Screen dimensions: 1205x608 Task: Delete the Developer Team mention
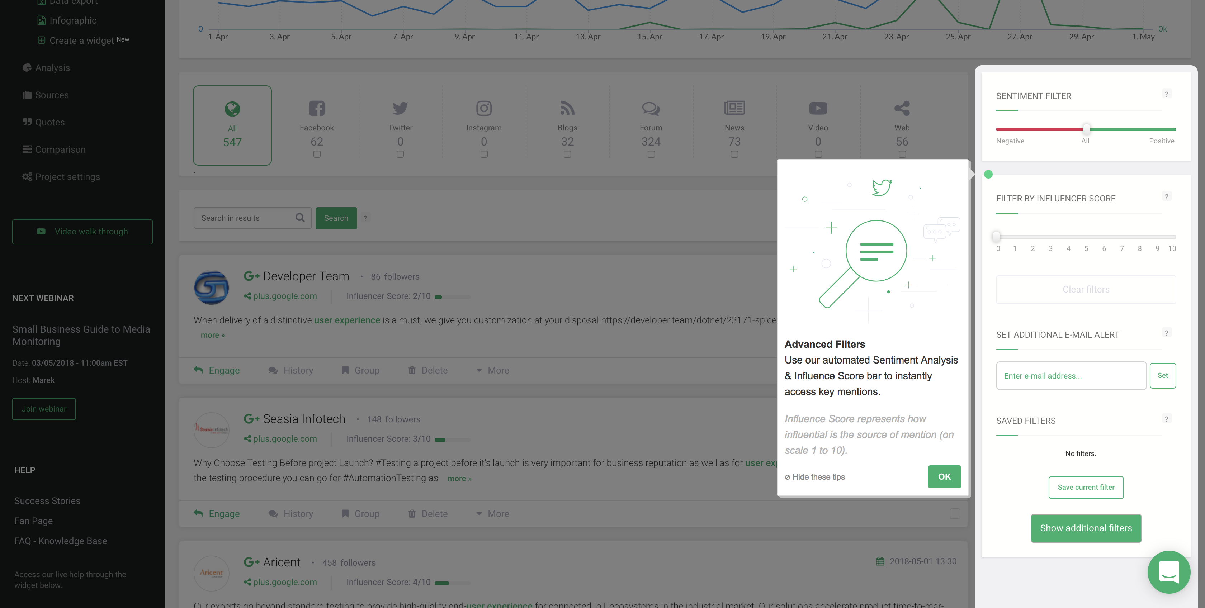pos(427,370)
